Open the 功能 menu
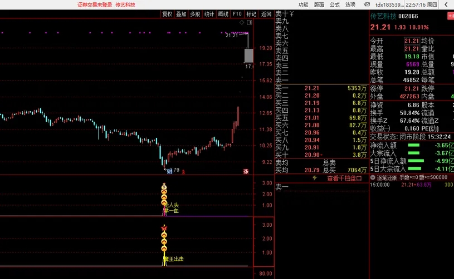The image size is (454, 279). 303,4
